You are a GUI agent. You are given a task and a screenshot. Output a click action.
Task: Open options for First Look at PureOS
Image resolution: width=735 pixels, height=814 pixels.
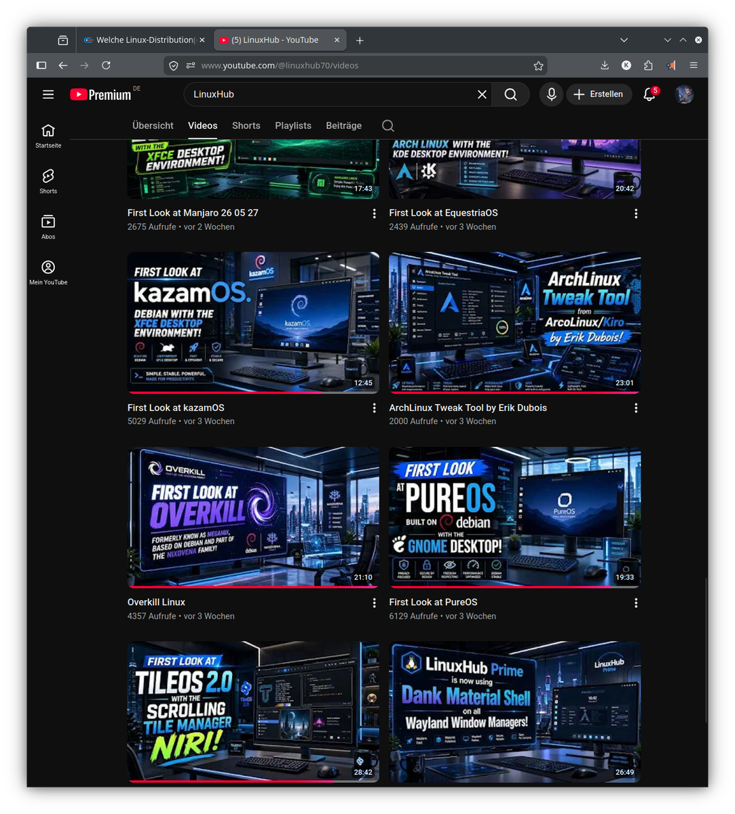636,603
